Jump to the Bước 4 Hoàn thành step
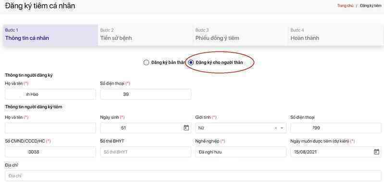The width and height of the screenshot is (384, 182). [x=336, y=35]
